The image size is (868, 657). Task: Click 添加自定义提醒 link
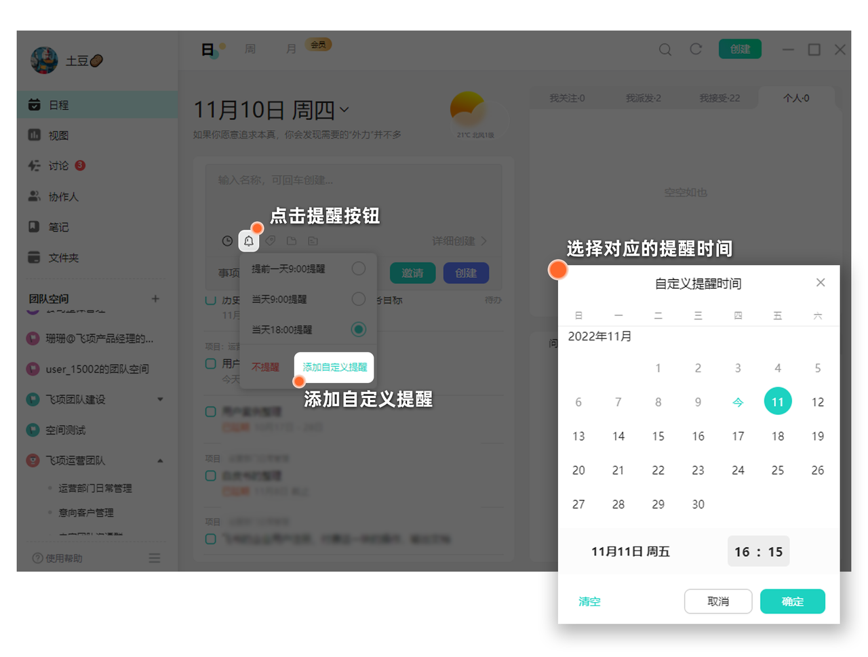(334, 367)
